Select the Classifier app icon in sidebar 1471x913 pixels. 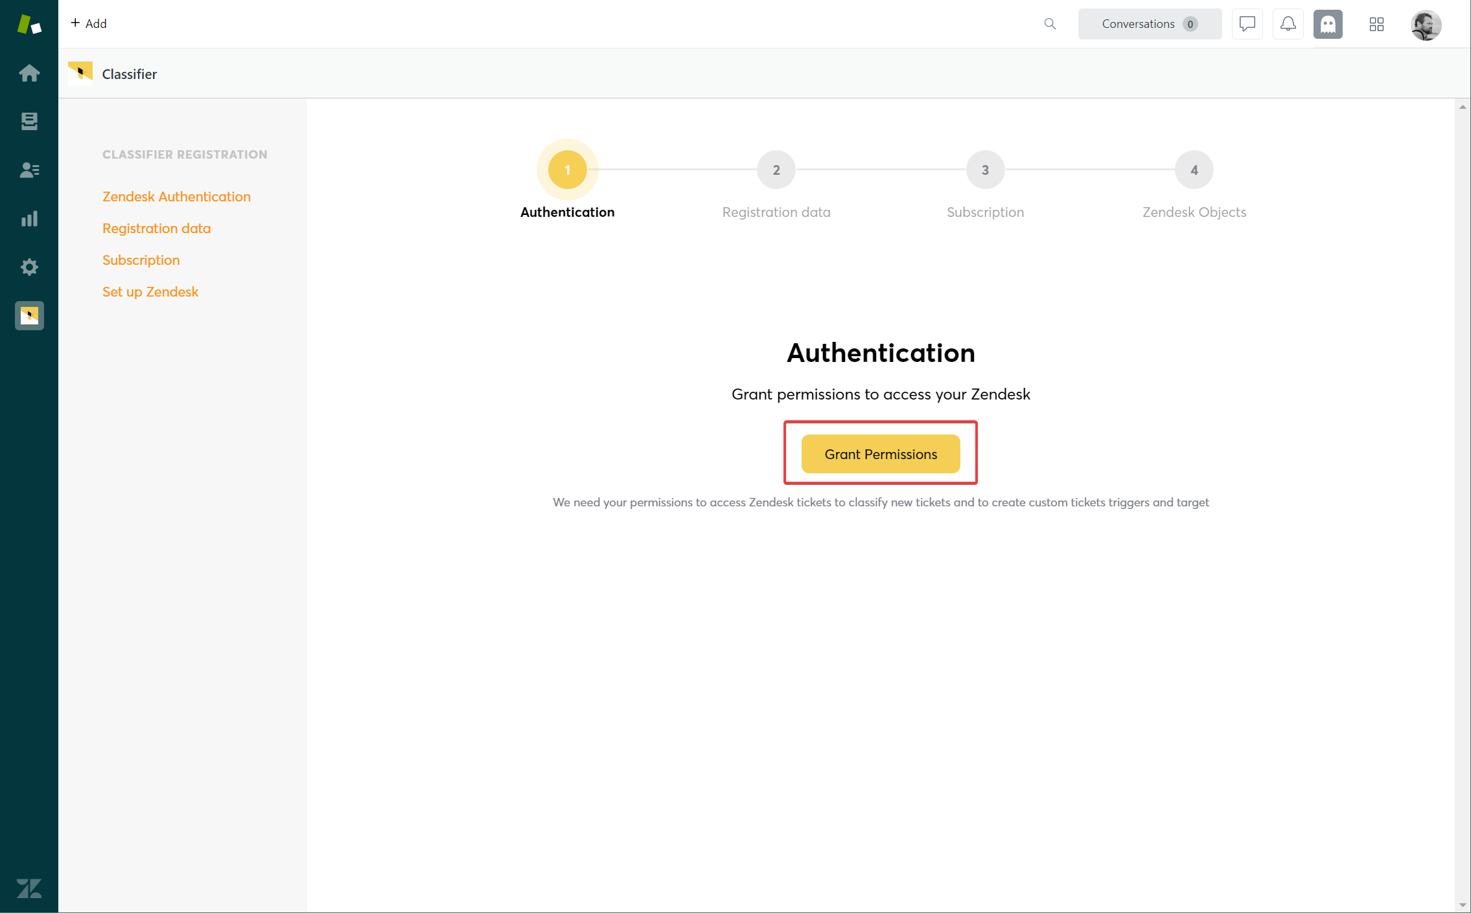[x=29, y=316]
